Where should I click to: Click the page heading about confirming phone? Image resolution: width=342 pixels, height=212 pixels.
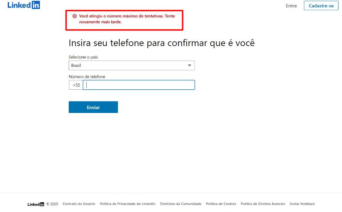(162, 43)
